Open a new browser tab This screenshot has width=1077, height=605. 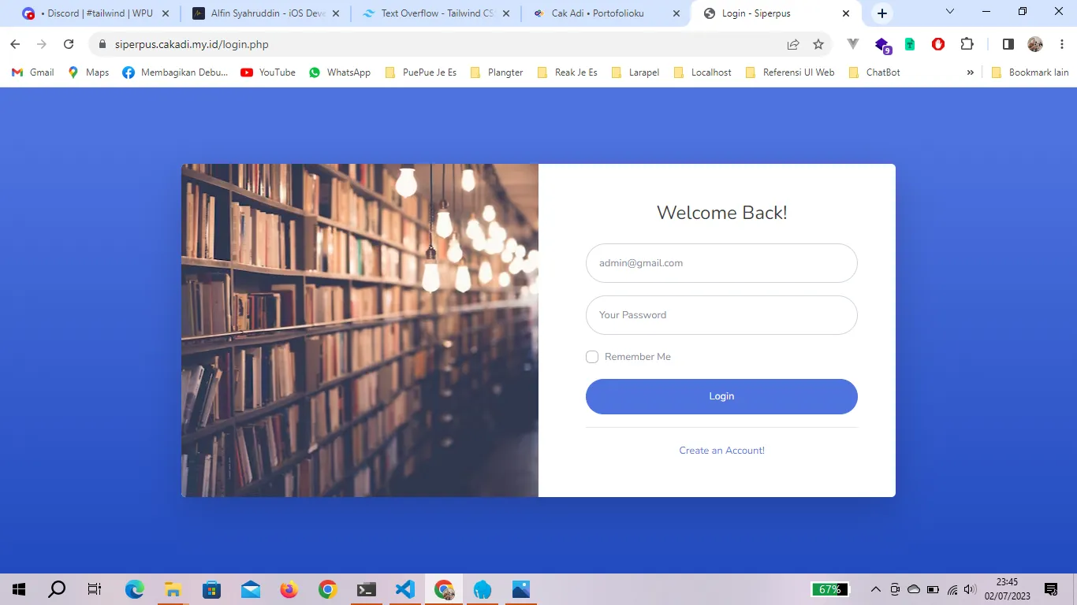[x=882, y=13]
